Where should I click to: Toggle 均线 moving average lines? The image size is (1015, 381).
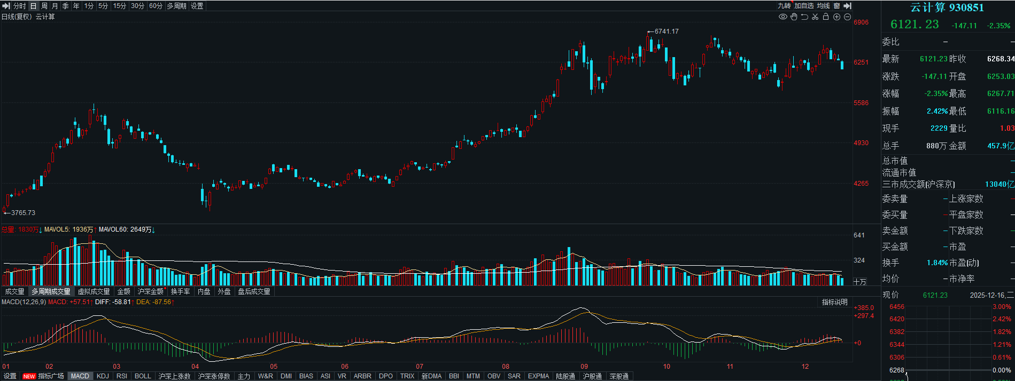coord(823,6)
